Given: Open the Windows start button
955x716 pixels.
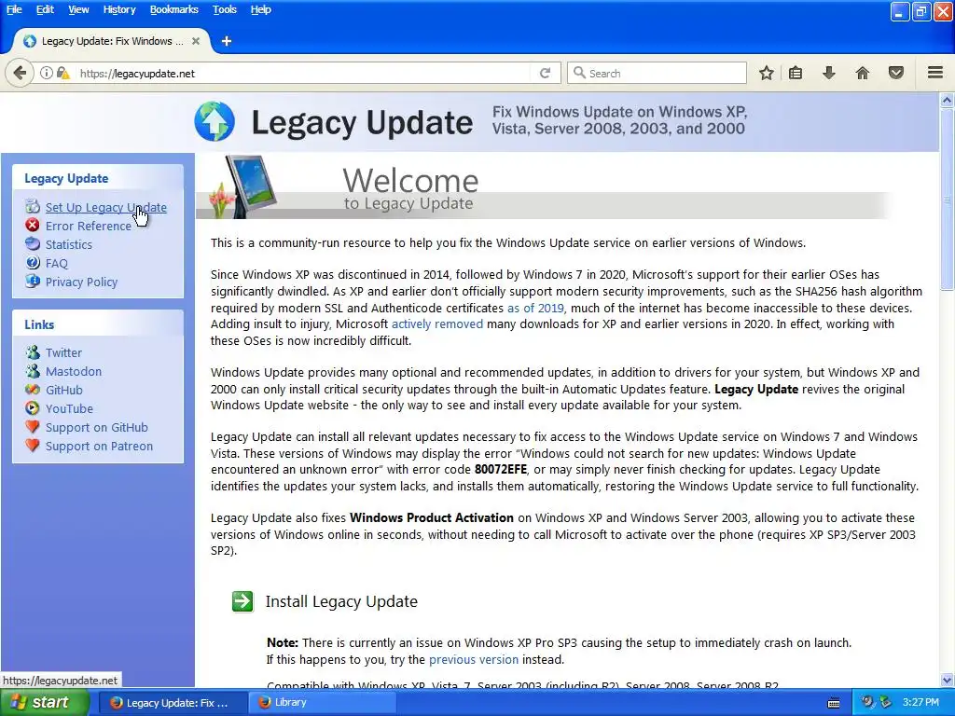Looking at the screenshot, I should tap(45, 702).
